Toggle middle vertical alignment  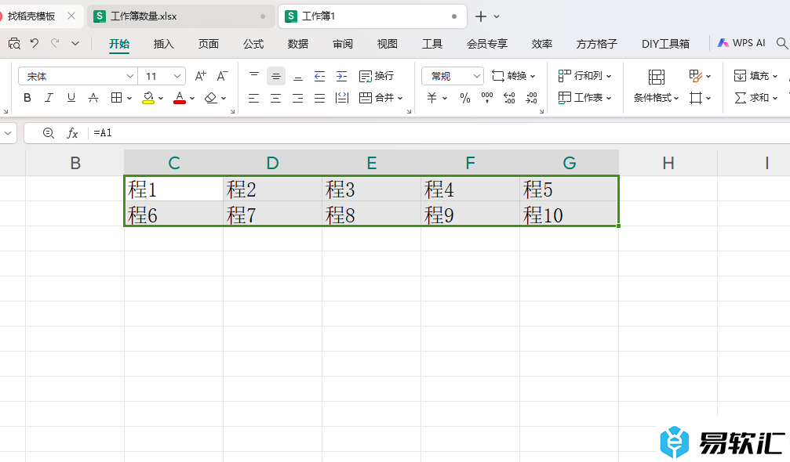point(276,76)
